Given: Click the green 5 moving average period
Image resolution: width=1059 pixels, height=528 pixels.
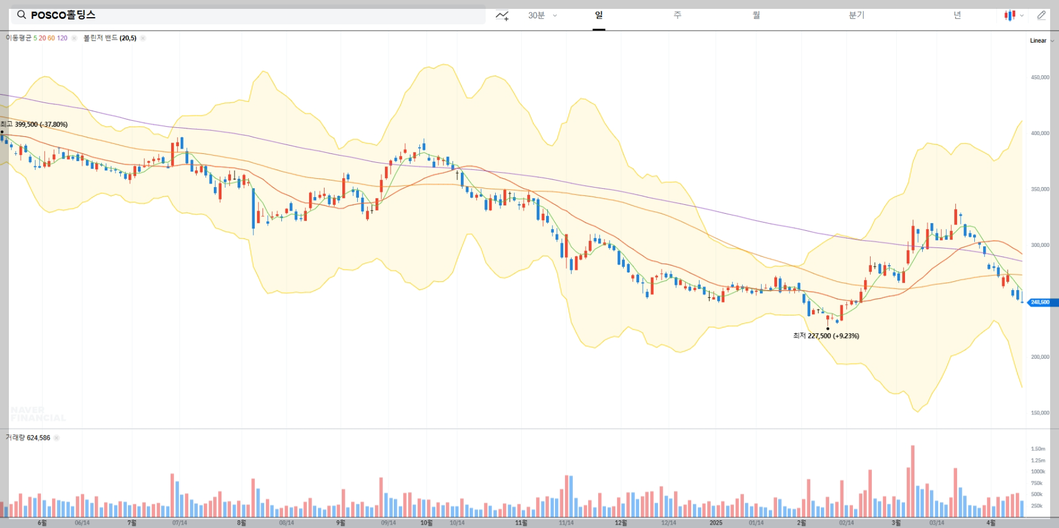Looking at the screenshot, I should (36, 38).
